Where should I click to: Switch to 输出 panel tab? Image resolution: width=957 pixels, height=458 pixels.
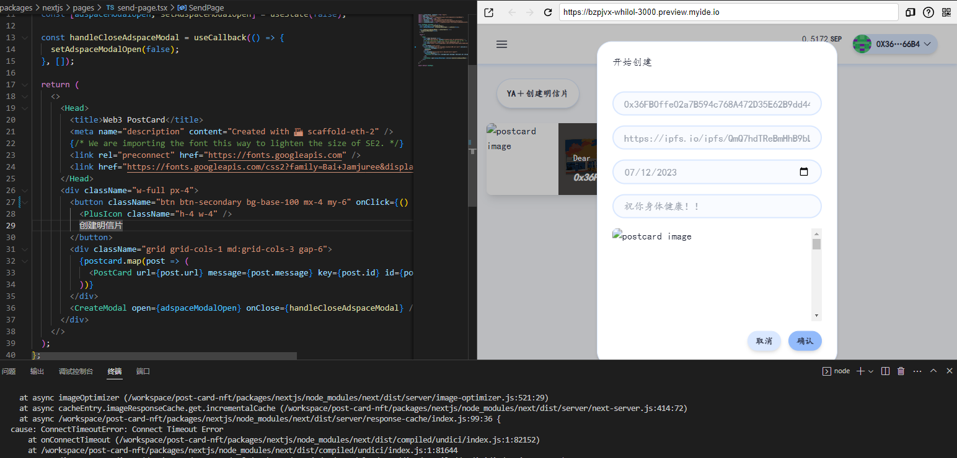(x=37, y=371)
